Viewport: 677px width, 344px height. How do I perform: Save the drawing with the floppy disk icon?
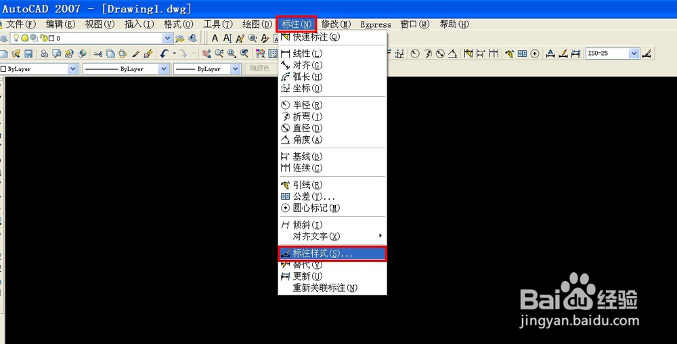tap(28, 53)
